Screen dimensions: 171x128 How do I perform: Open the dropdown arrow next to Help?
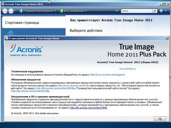point(166,11)
